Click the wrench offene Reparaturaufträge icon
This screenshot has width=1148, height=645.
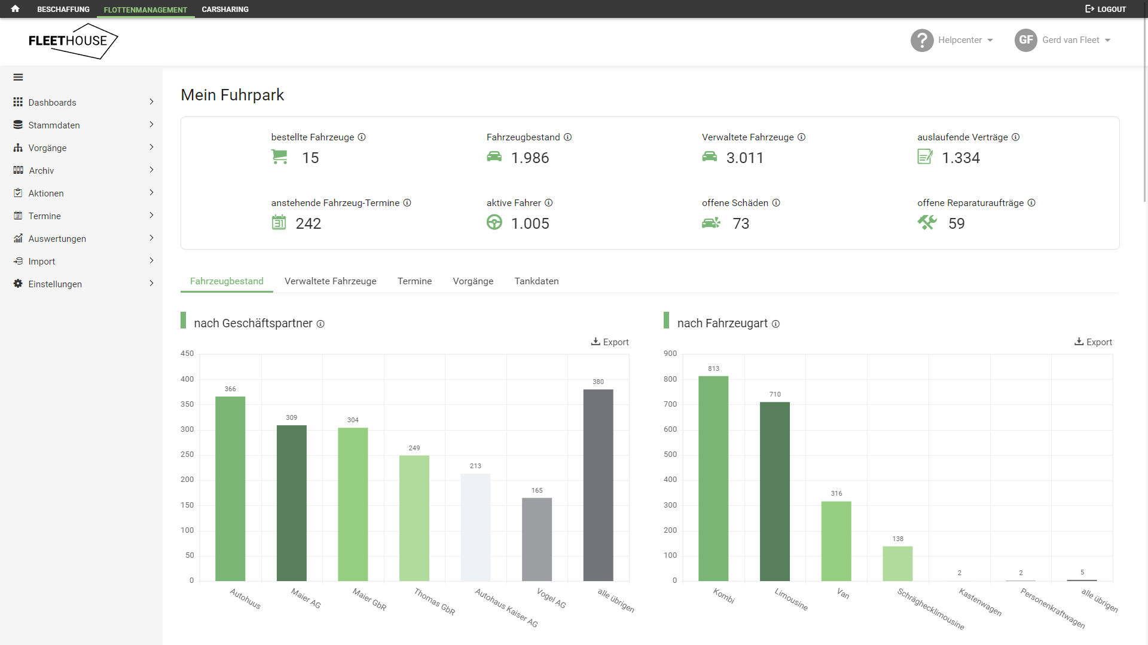[927, 223]
